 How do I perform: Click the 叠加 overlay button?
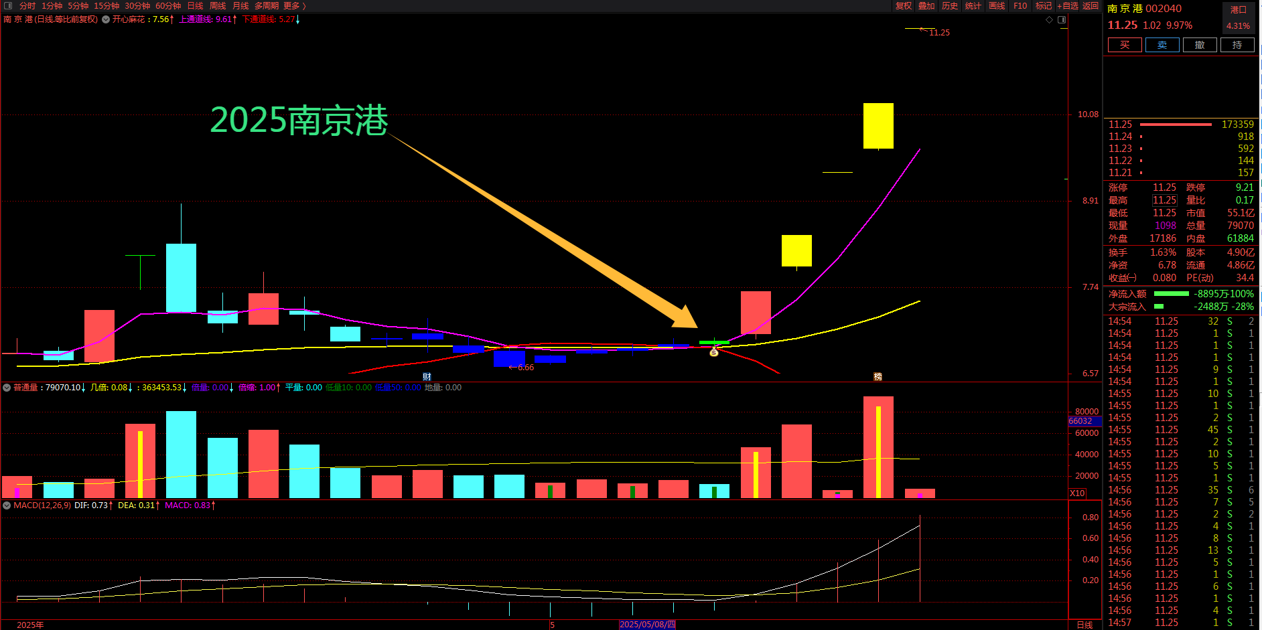click(x=926, y=5)
